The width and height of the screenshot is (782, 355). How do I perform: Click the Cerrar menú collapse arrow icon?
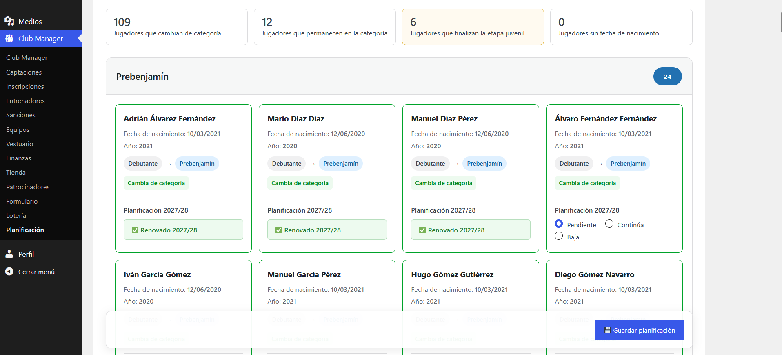(9, 272)
